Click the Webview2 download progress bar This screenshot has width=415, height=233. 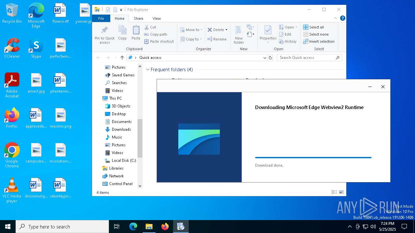313,158
